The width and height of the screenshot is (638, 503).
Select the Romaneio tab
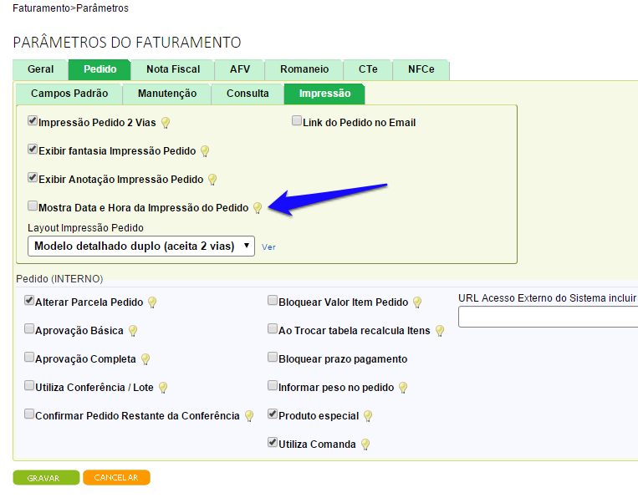coord(304,70)
